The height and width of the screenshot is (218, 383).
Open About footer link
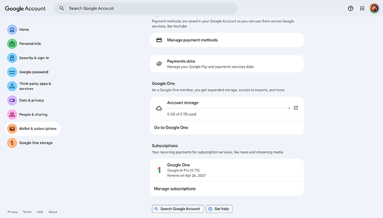53,212
